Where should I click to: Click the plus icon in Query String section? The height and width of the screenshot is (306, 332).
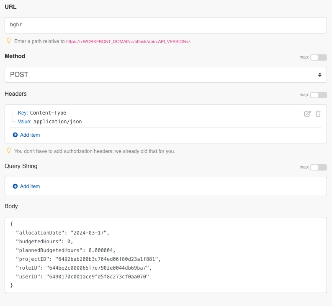[x=15, y=186]
